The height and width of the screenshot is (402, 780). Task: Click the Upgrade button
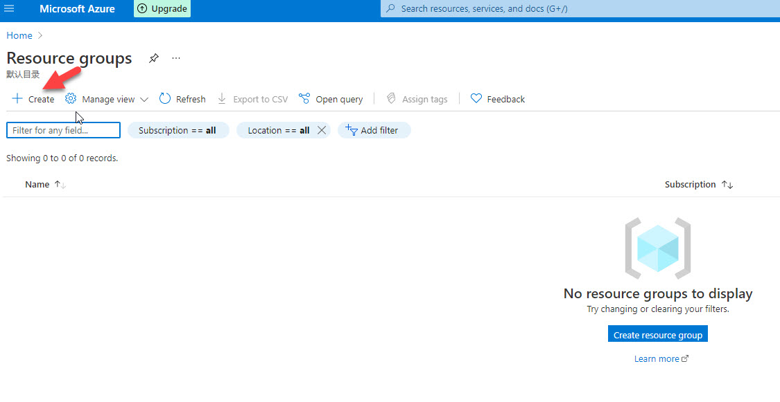pyautogui.click(x=162, y=9)
